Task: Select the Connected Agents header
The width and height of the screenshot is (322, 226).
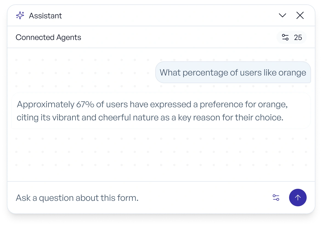Action: tap(48, 37)
